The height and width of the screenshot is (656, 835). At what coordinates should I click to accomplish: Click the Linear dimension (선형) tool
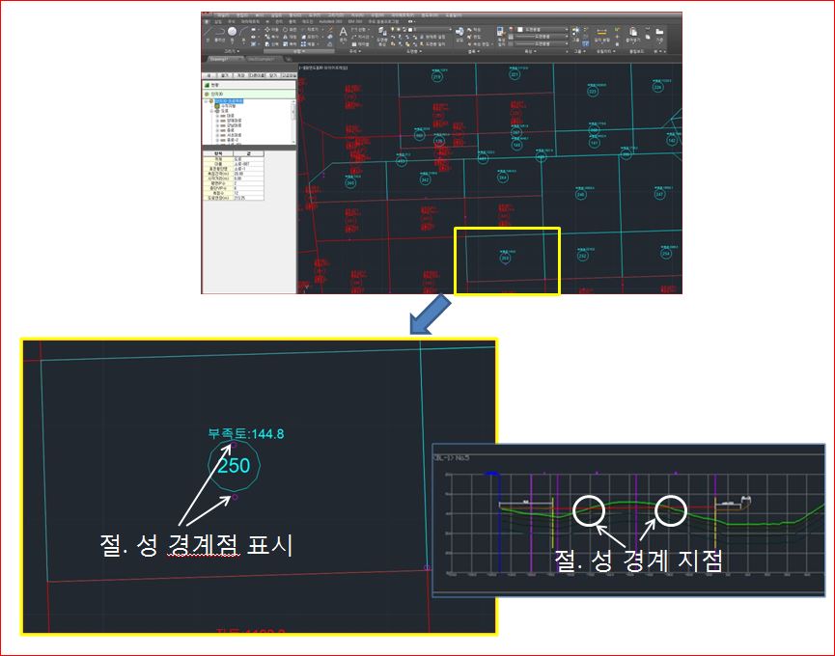click(x=358, y=30)
